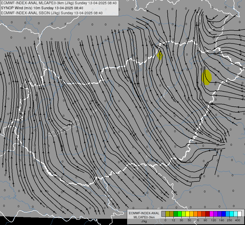245x225 pixels.
Task: Click the legend's MLCAPE0-3km caption
Action: click(144, 217)
